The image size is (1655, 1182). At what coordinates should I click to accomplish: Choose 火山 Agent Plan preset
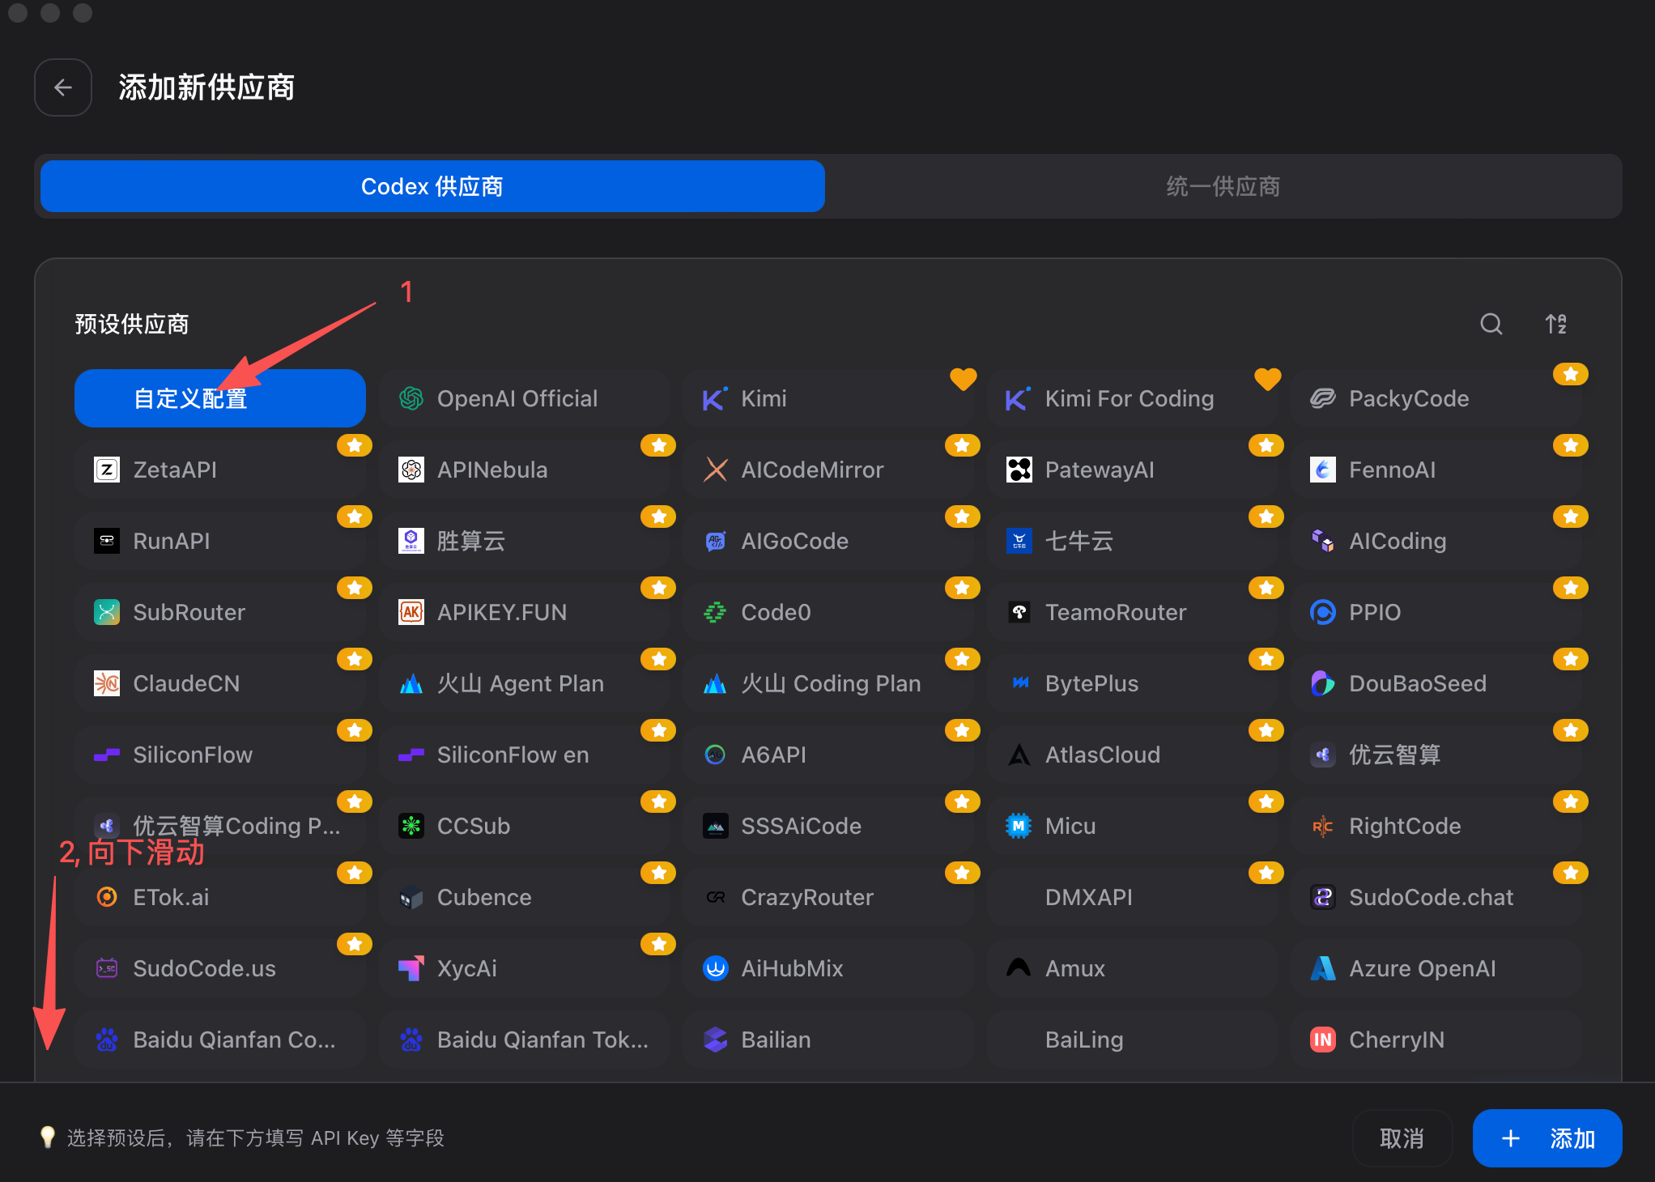(524, 683)
